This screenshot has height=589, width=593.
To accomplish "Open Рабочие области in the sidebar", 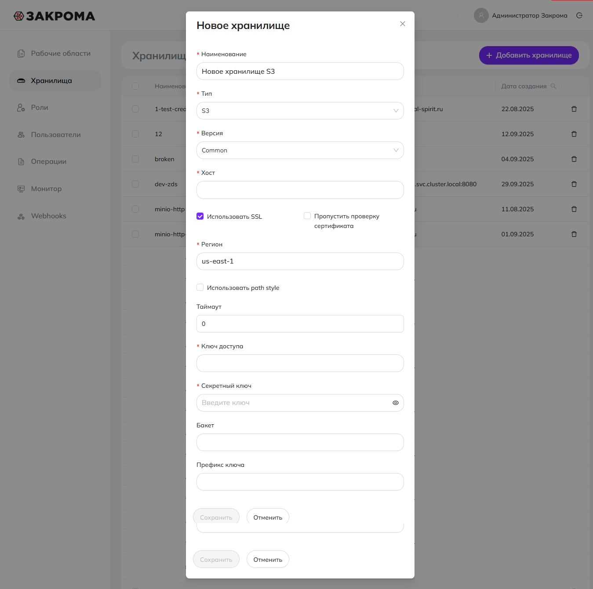I will (60, 54).
